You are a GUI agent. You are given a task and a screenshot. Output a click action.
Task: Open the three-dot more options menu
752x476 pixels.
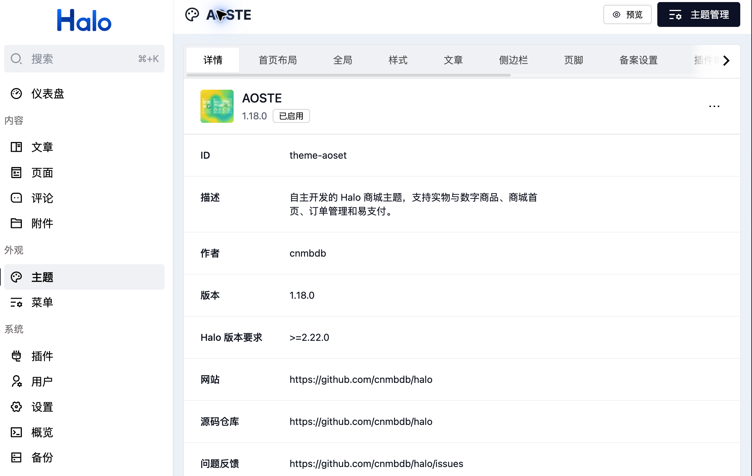(714, 106)
